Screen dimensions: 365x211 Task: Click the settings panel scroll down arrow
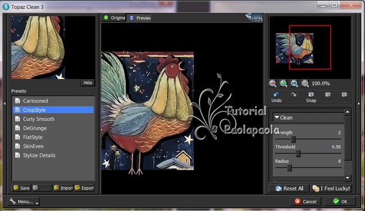pos(348,178)
